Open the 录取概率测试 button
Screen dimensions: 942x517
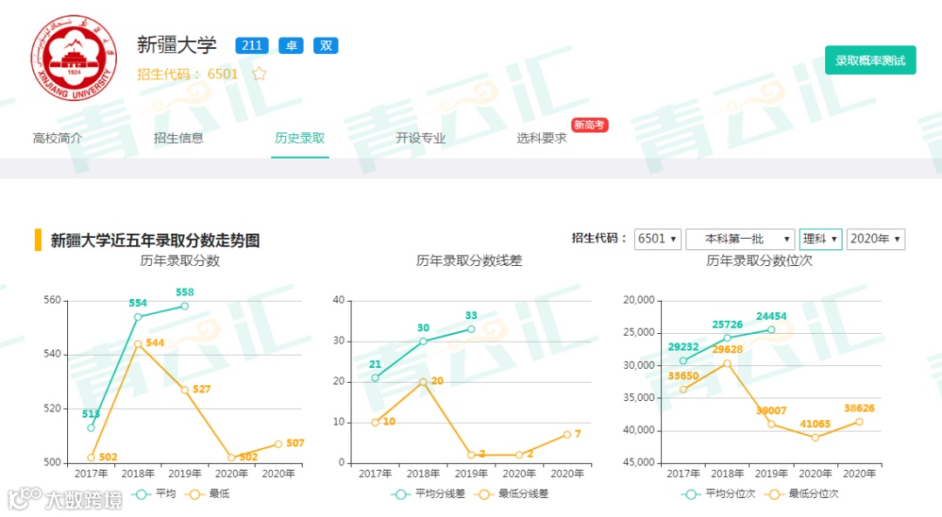(870, 60)
